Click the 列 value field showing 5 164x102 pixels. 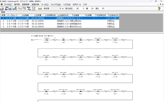tap(82, 8)
